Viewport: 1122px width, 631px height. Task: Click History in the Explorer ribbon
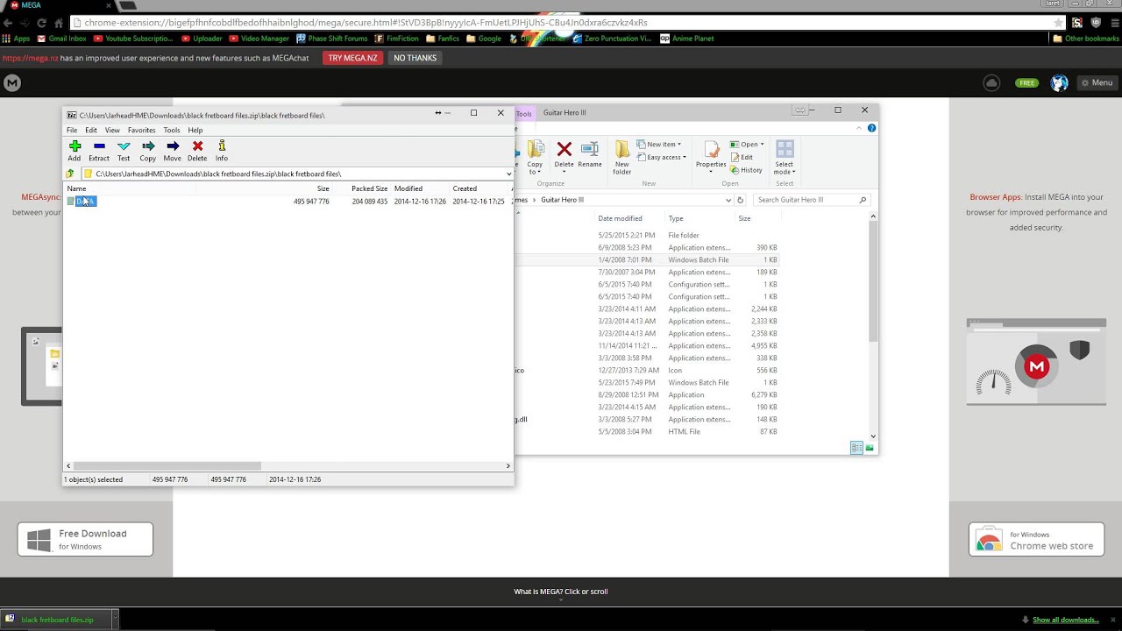747,170
